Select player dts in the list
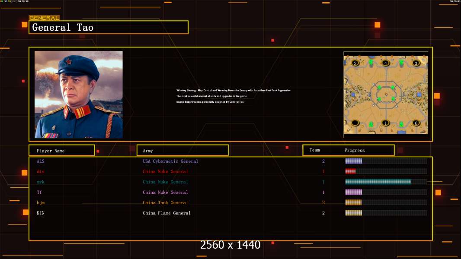The height and width of the screenshot is (259, 461). pos(41,172)
